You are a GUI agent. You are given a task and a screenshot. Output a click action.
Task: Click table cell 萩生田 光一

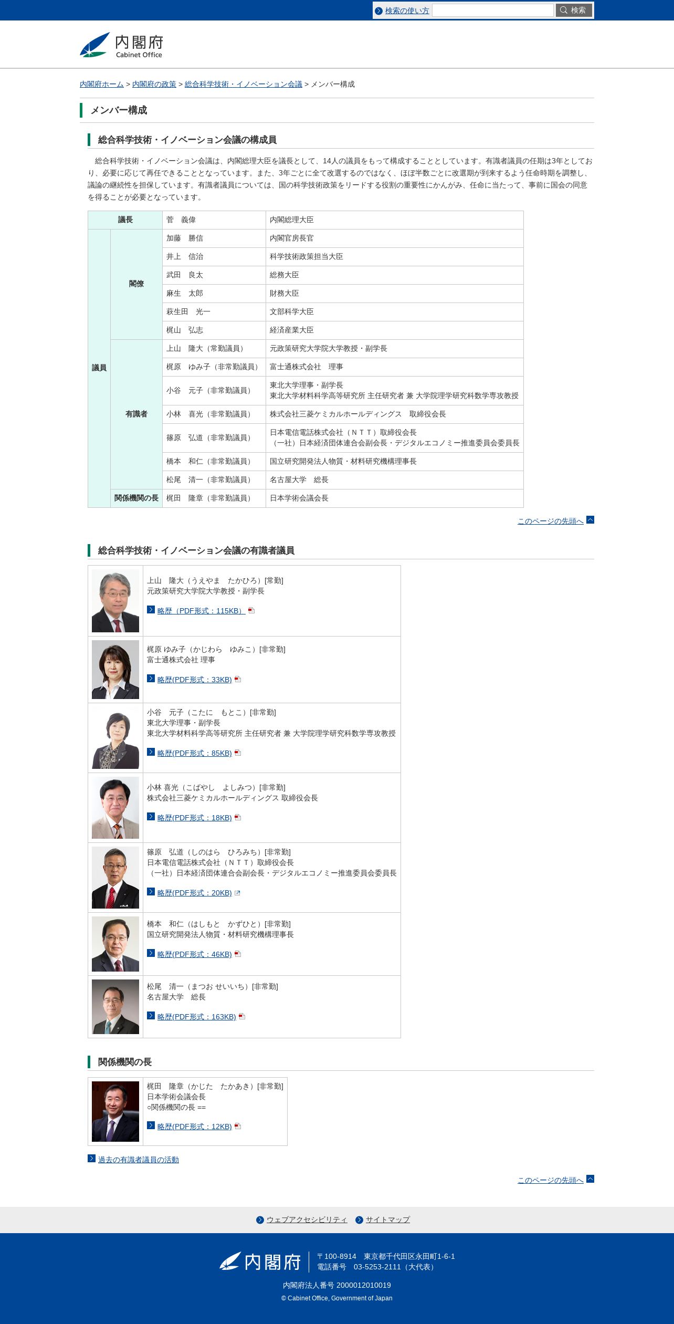tap(214, 312)
